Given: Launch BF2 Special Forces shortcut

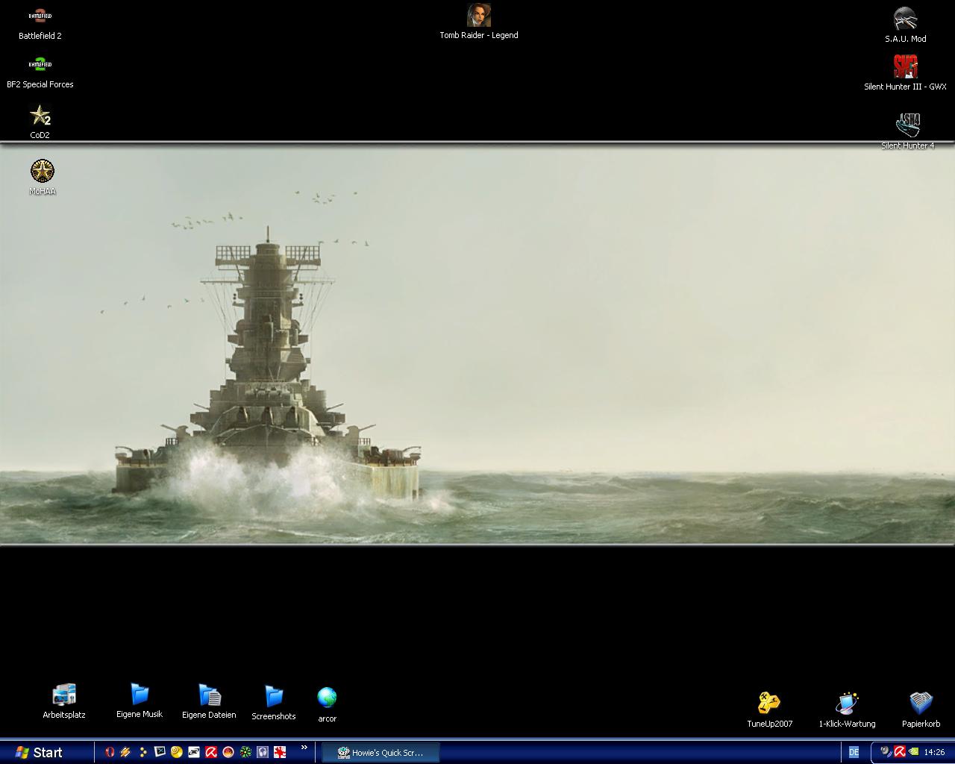Looking at the screenshot, I should (40, 72).
